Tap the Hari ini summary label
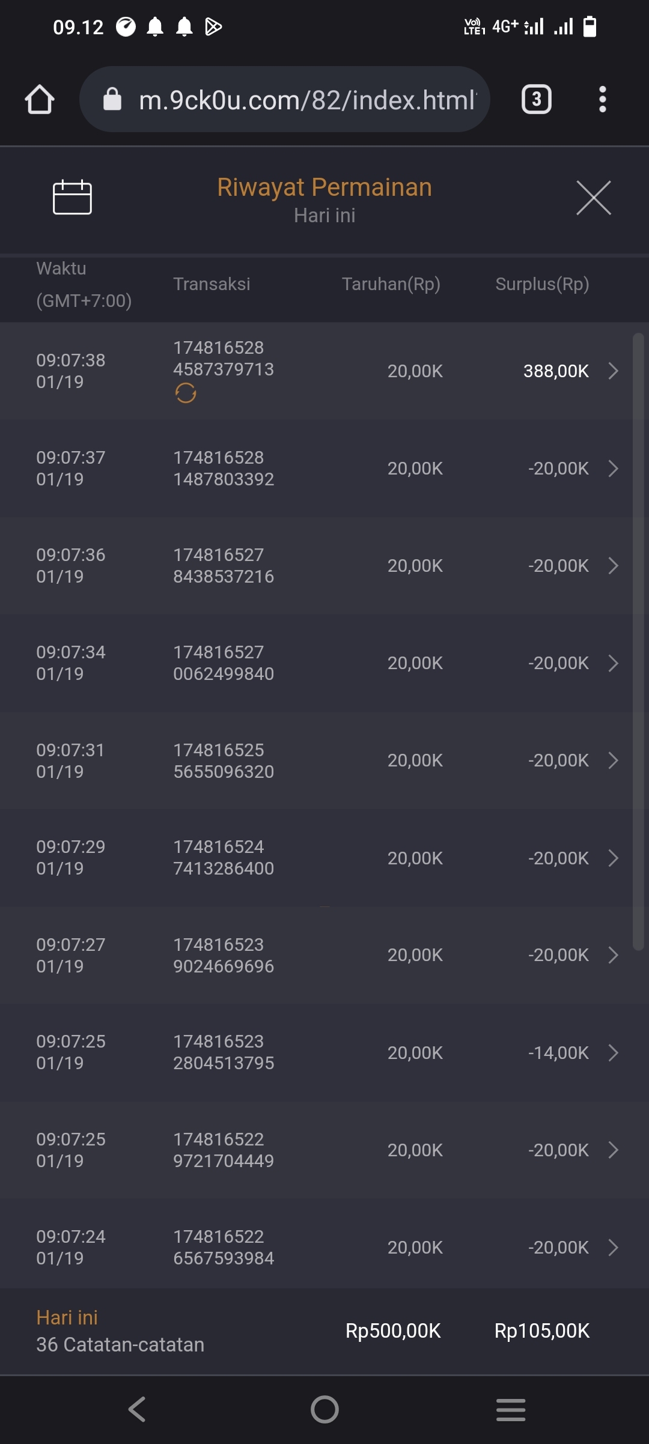The height and width of the screenshot is (1444, 649). pos(67,1317)
